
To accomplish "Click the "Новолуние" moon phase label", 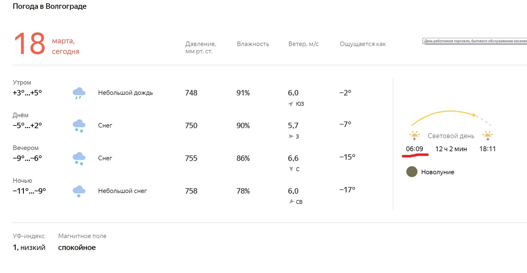I will coord(438,172).
